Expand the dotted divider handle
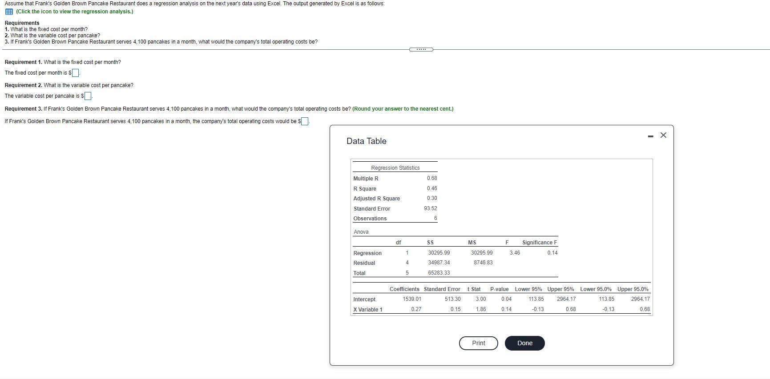 (x=421, y=49)
